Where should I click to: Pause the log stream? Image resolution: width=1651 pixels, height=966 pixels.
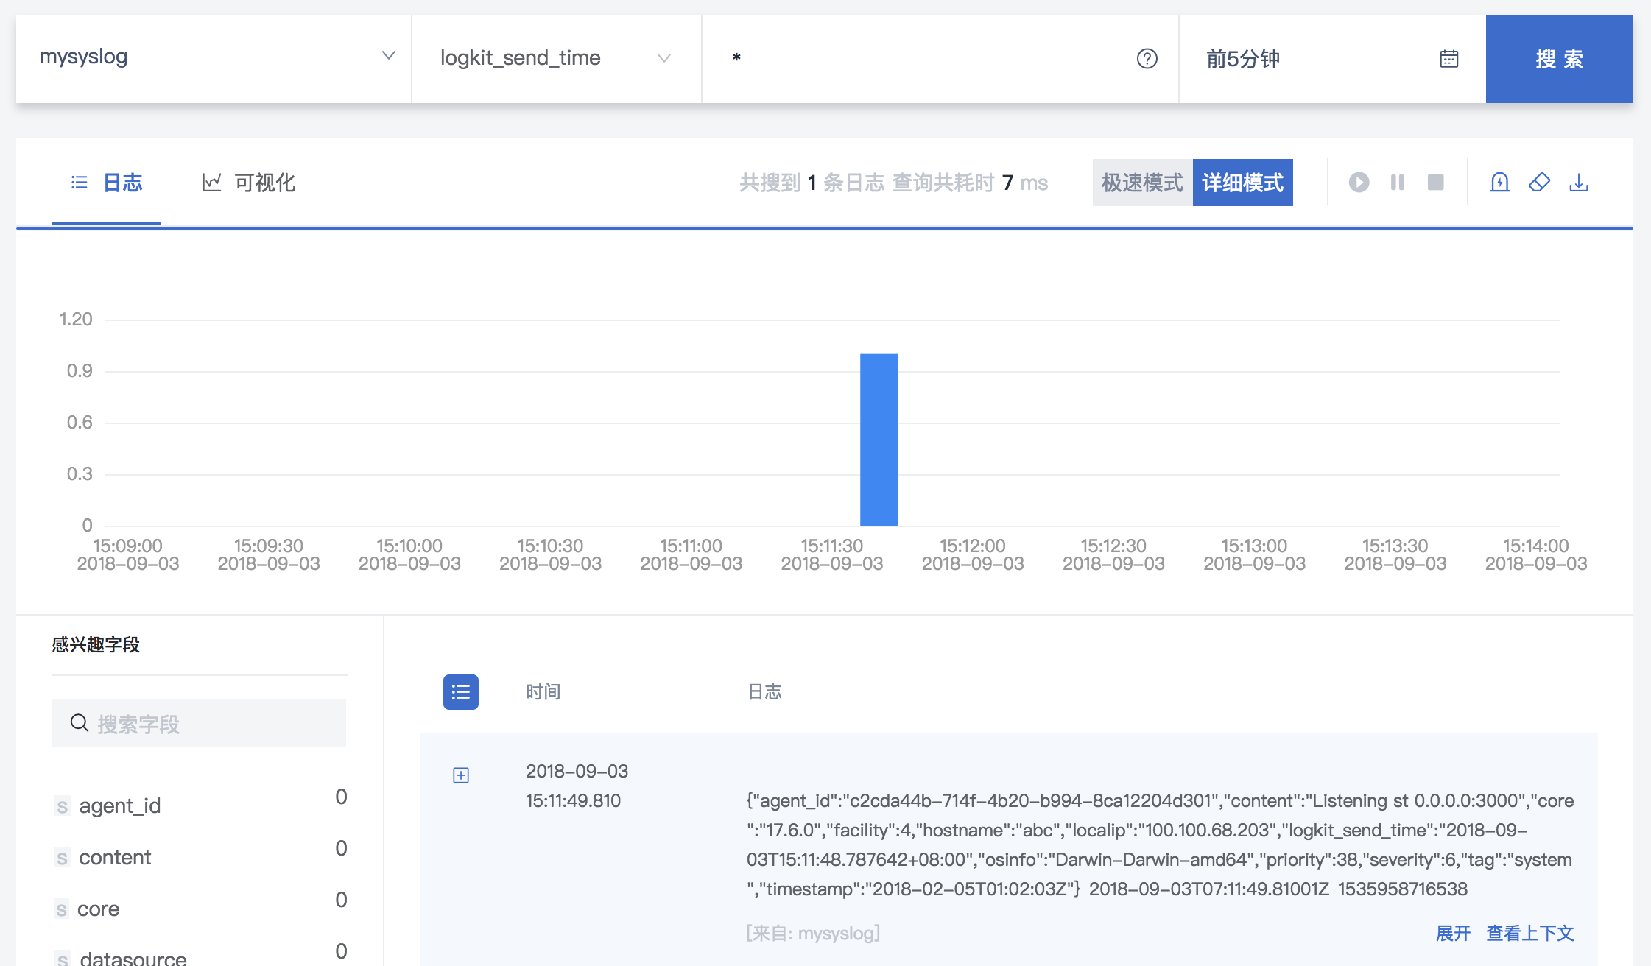click(1397, 182)
